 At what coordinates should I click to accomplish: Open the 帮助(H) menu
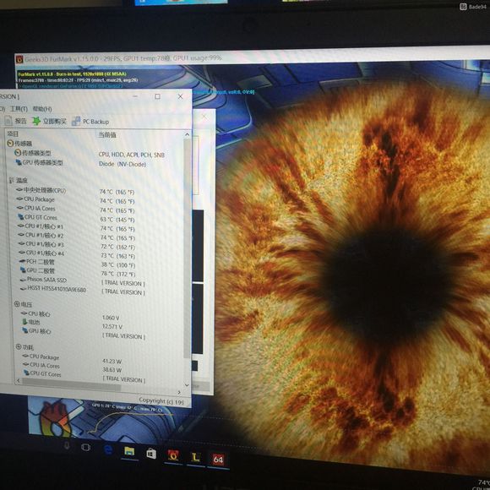(x=42, y=109)
